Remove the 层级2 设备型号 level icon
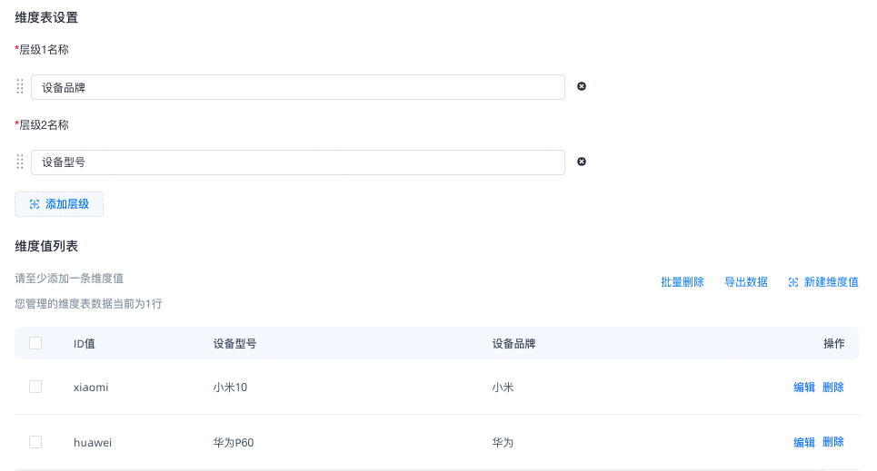 click(582, 162)
